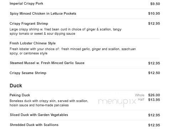Click the Fresh Lobster description text
The image size is (181, 131).
73,51
